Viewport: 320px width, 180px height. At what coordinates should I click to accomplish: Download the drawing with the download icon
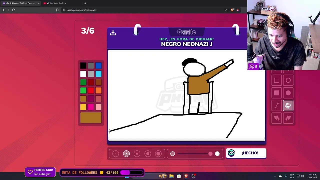tap(113, 33)
